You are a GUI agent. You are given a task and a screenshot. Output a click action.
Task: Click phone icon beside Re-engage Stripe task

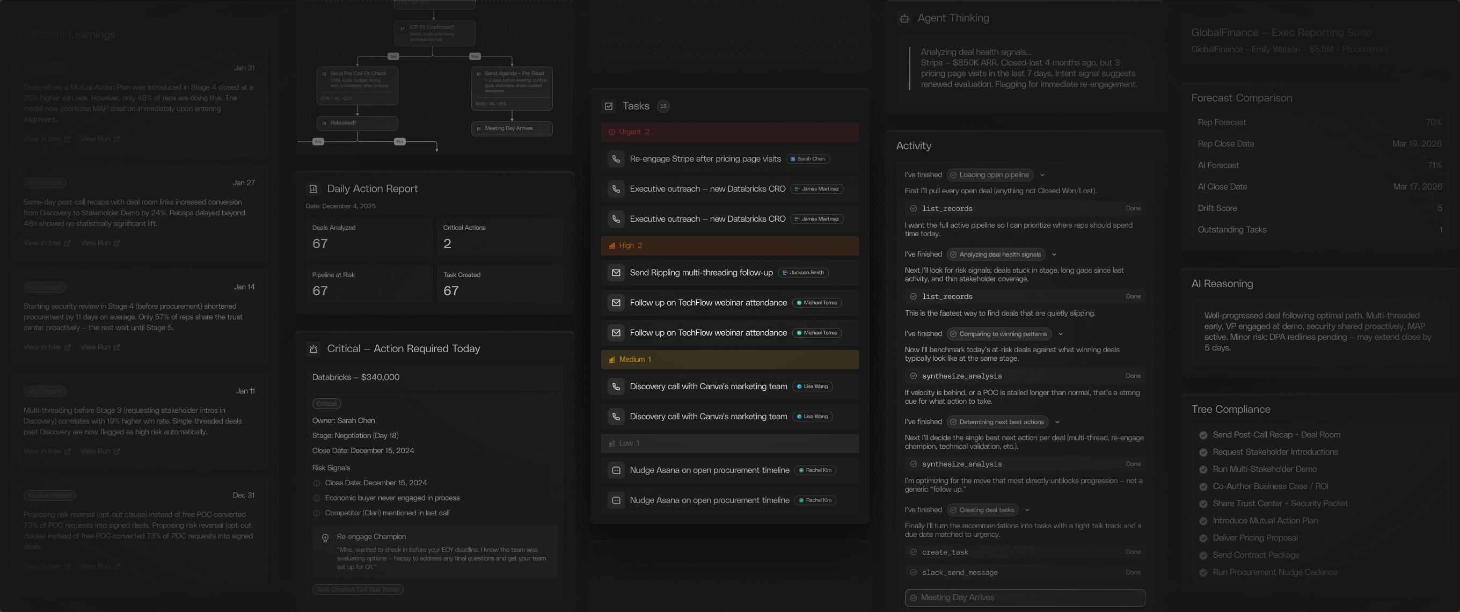[616, 159]
